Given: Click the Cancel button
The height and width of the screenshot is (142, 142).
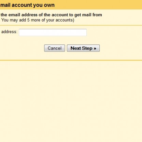Looking at the screenshot, I should [55, 48].
